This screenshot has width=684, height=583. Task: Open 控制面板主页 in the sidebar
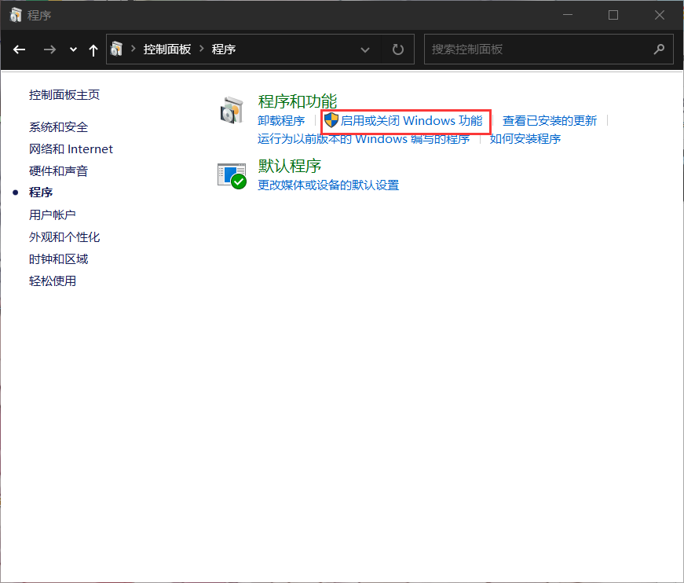tap(64, 95)
